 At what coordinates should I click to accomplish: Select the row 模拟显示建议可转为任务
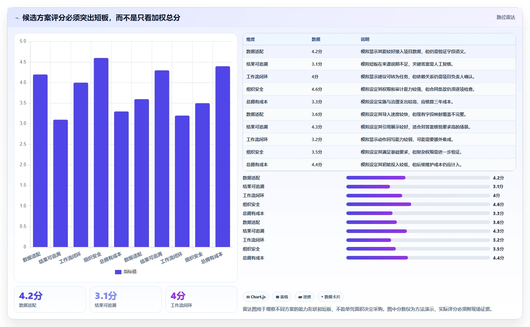click(x=379, y=77)
